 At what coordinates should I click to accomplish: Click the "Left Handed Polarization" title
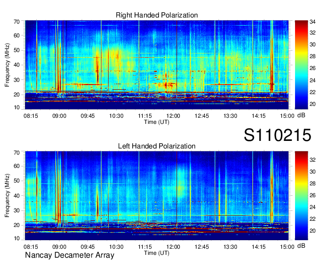click(x=157, y=146)
